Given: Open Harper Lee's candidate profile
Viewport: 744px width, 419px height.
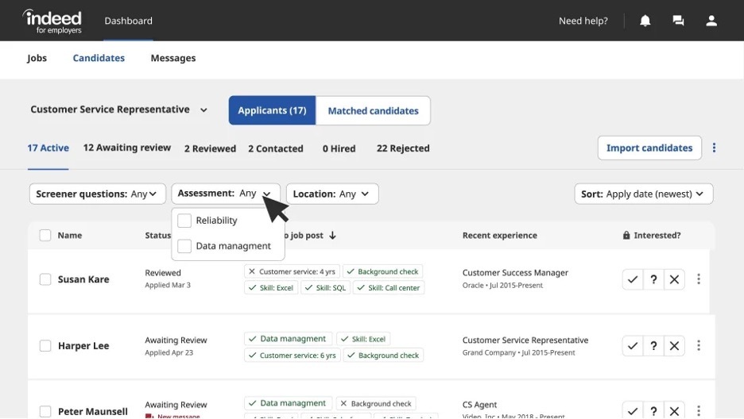Looking at the screenshot, I should [x=83, y=346].
